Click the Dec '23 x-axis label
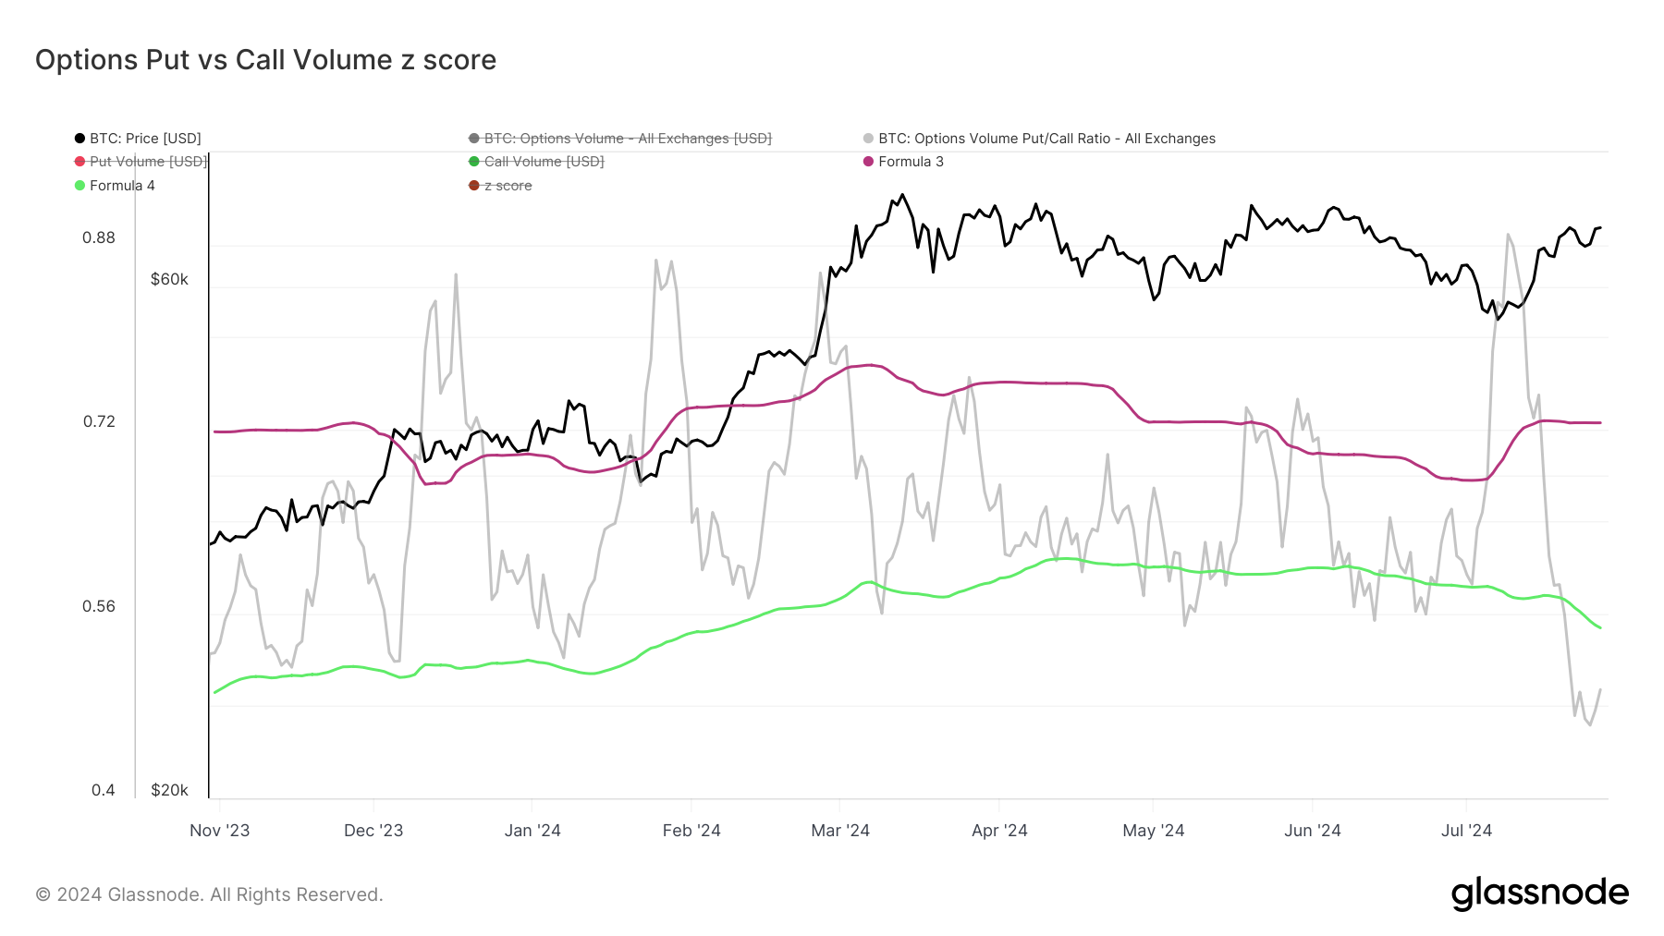The height and width of the screenshot is (936, 1664). 373,831
